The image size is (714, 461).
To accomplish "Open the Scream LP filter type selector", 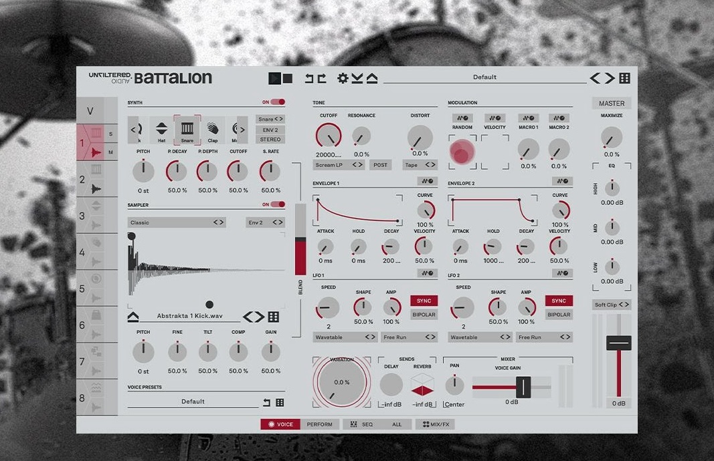I will point(339,164).
